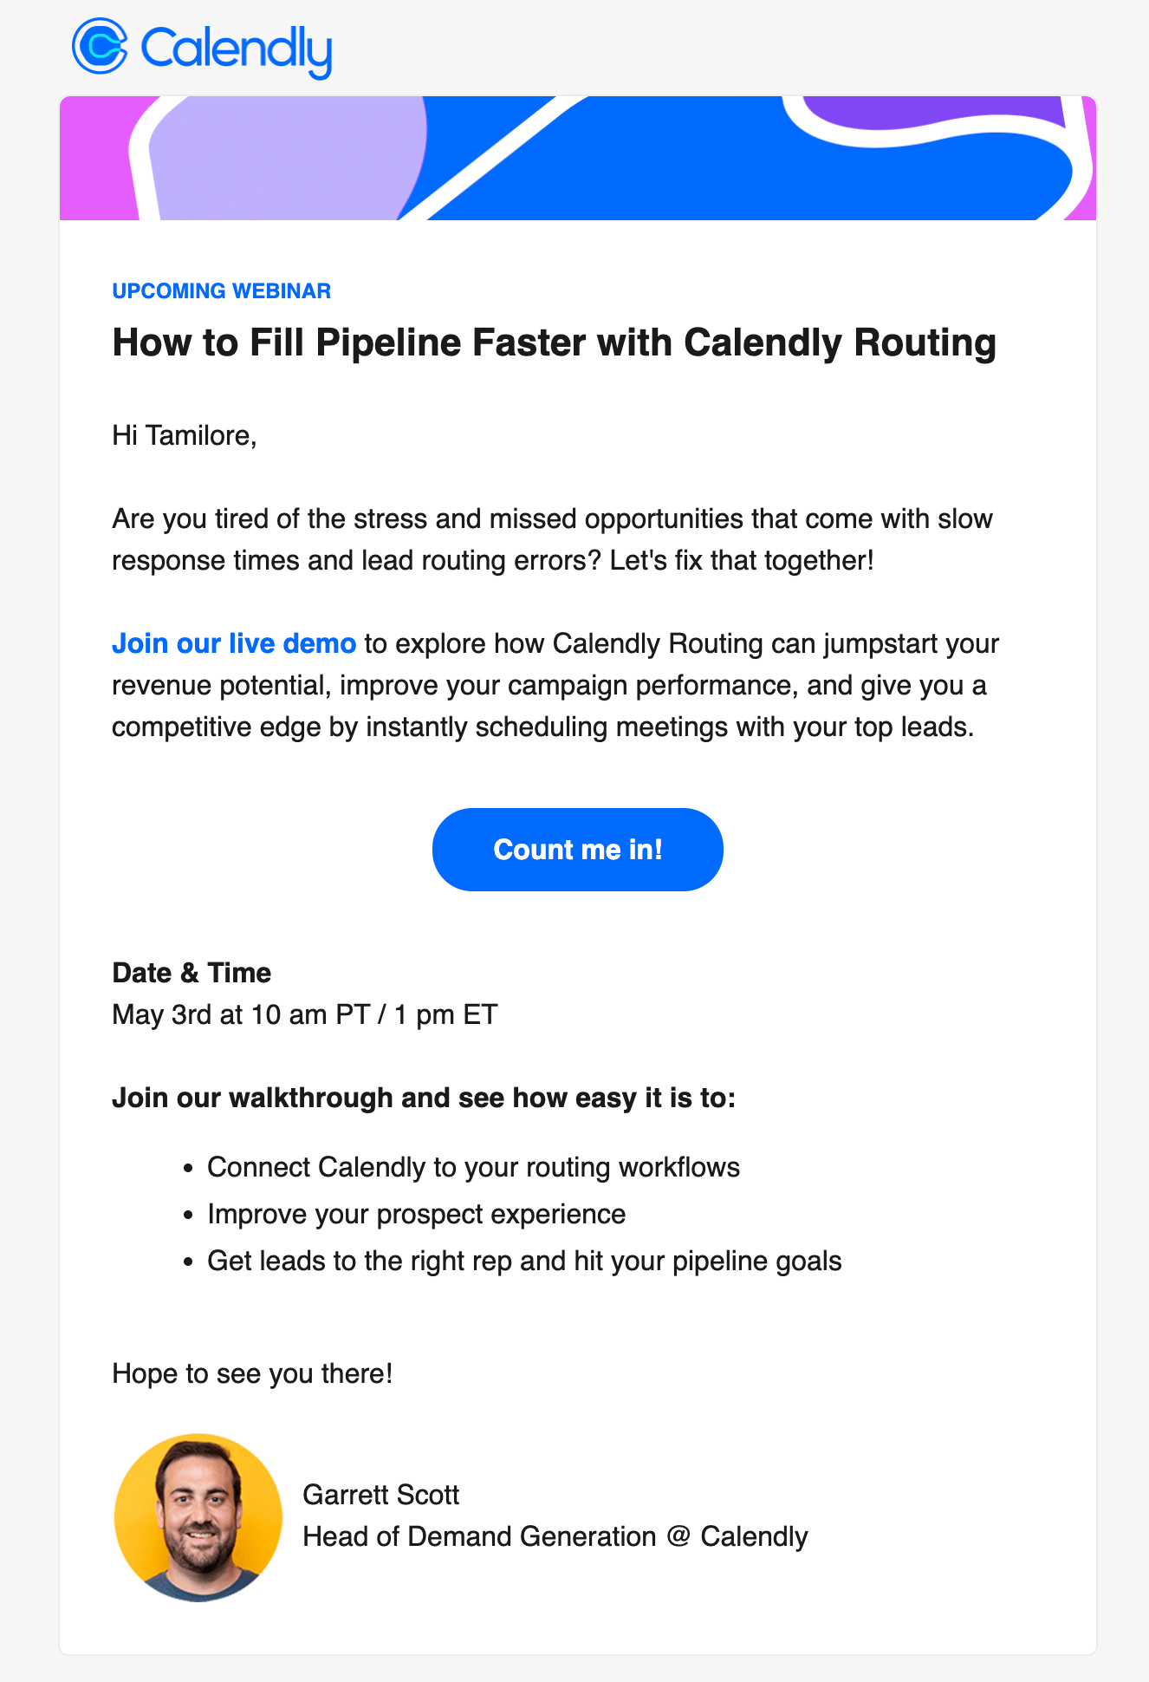This screenshot has height=1682, width=1149.
Task: Click the 'Date & Time' heading
Action: pyautogui.click(x=191, y=973)
